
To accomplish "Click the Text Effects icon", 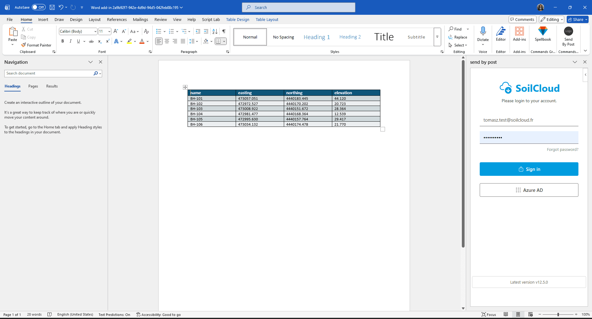I will click(116, 41).
